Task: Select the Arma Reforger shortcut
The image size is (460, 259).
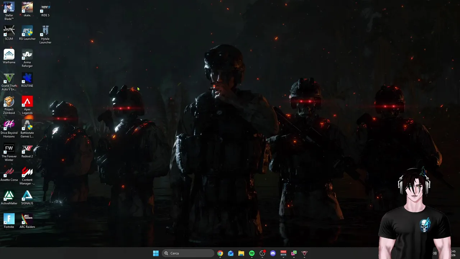Action: click(27, 58)
